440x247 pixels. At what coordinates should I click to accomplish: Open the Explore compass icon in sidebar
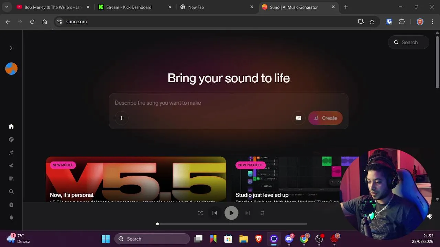point(11,140)
